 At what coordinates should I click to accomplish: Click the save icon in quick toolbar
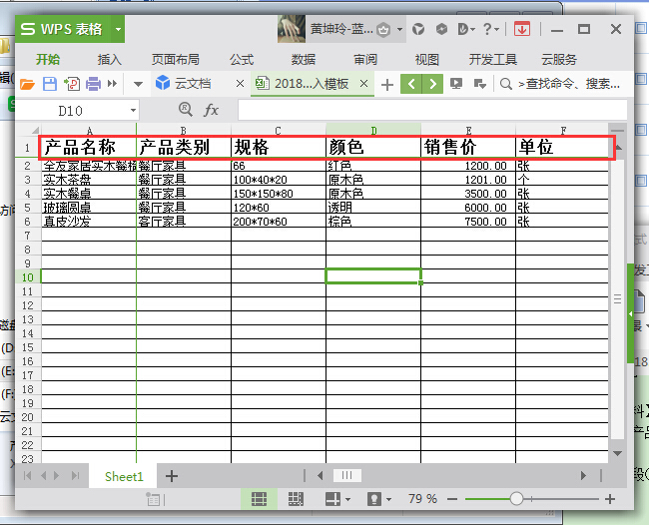(49, 84)
